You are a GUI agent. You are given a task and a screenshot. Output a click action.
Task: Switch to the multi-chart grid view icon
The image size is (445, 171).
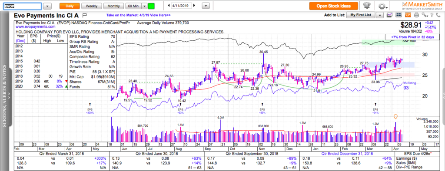[399, 15]
